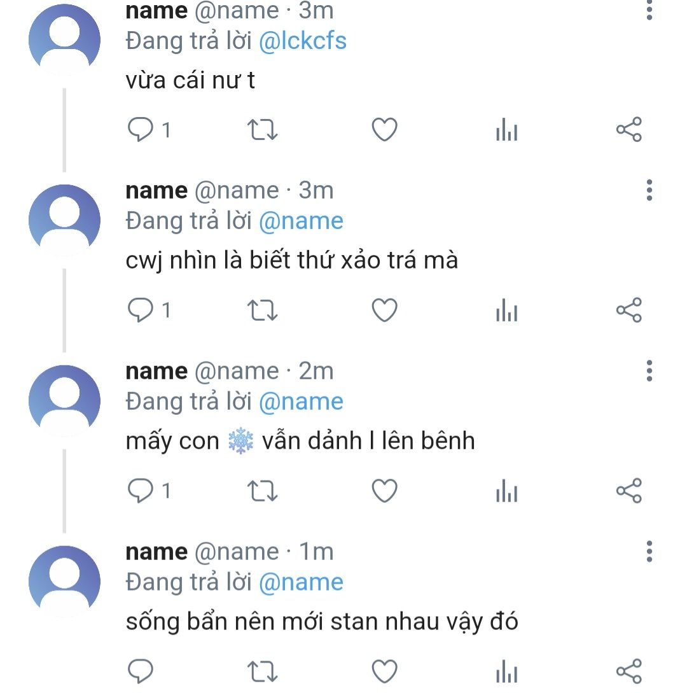Image resolution: width=687 pixels, height=693 pixels.
Task: Reply to "sống bẩn nên mới stan" tweet
Action: pyautogui.click(x=141, y=671)
